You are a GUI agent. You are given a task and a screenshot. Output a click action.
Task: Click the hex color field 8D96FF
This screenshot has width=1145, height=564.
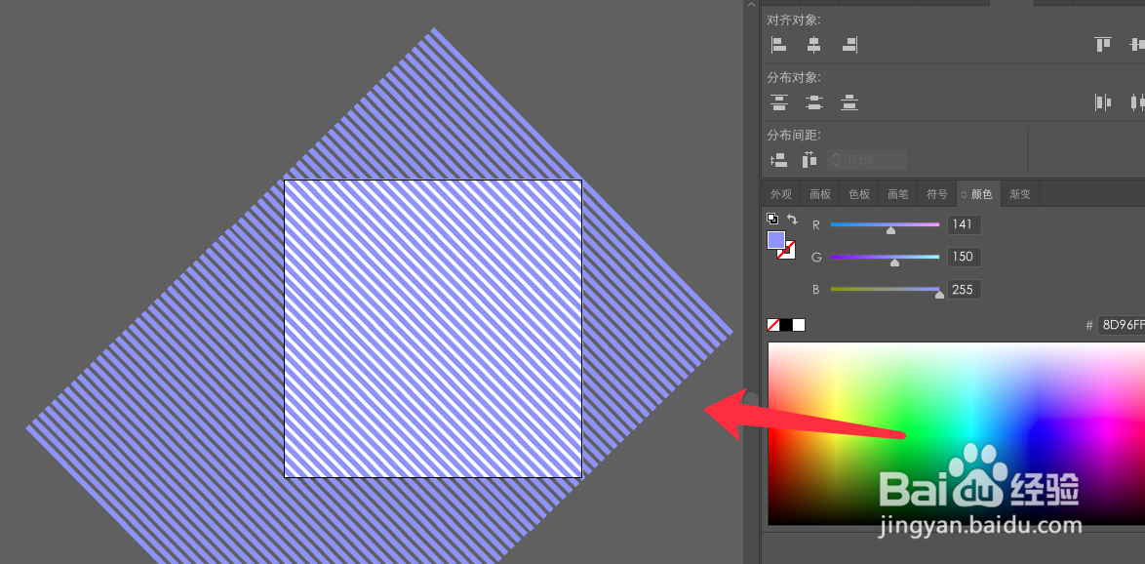pyautogui.click(x=1121, y=325)
